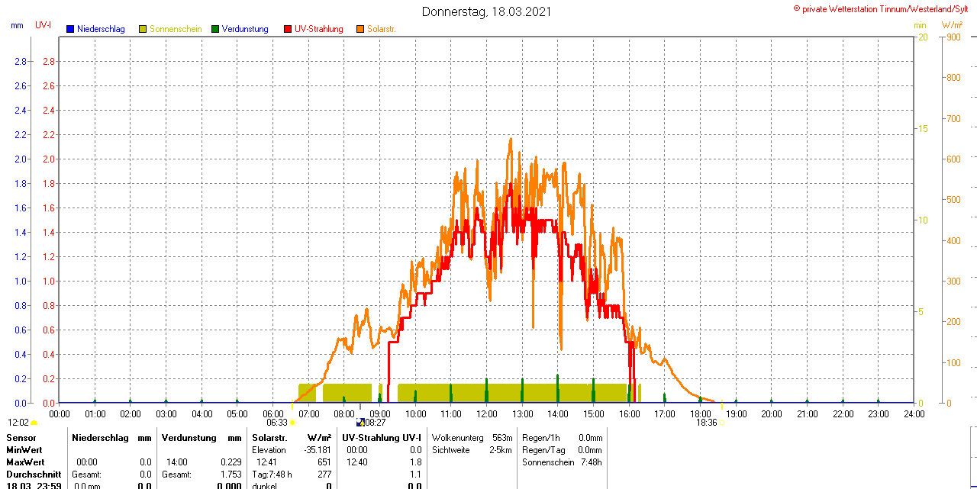
Task: Click the yellow icon next to 12:02
Action: [x=34, y=423]
